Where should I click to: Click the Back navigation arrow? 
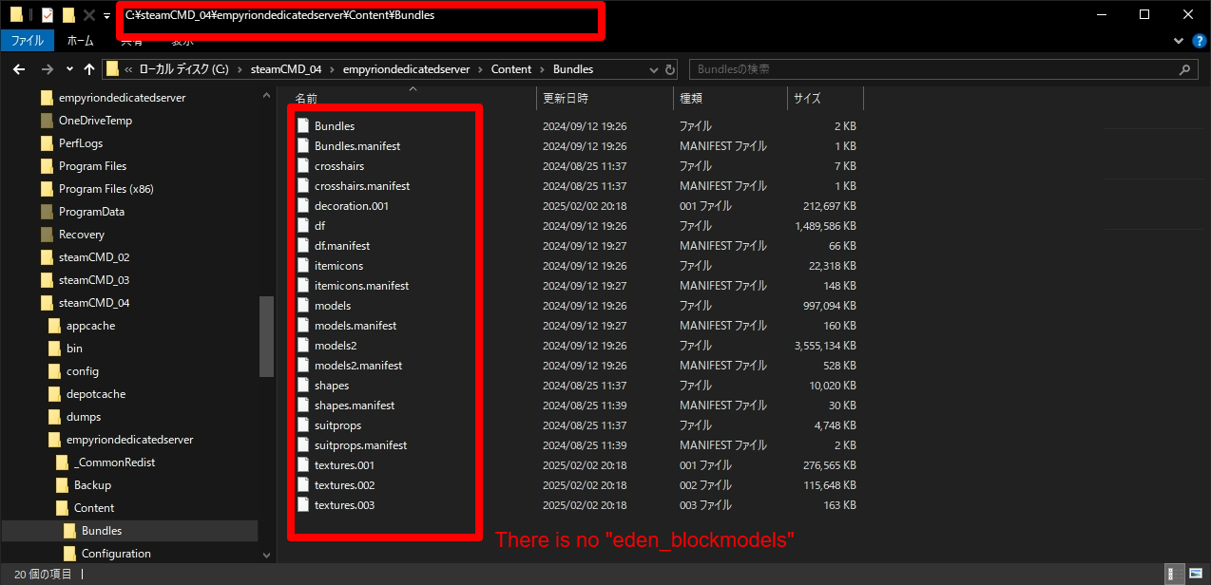pos(18,69)
